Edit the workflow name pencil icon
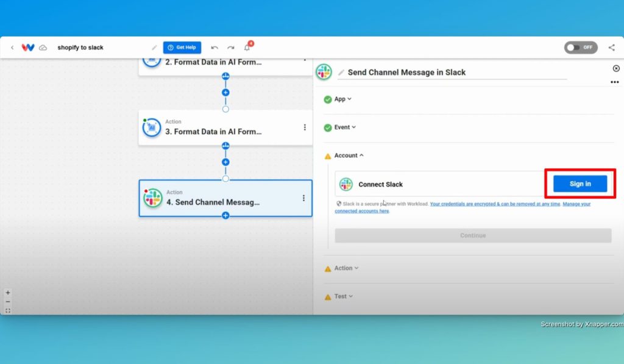Image resolution: width=624 pixels, height=364 pixels. coord(154,48)
